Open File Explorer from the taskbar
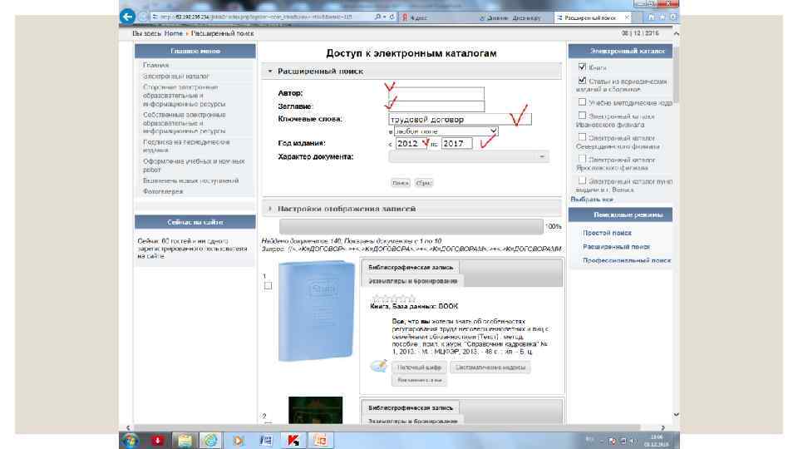The image size is (798, 449). [185, 441]
